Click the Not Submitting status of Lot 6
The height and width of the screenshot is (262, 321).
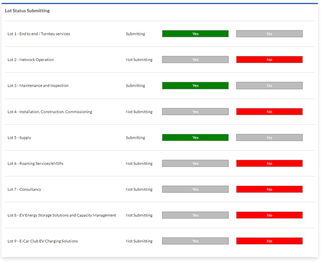pyautogui.click(x=139, y=163)
